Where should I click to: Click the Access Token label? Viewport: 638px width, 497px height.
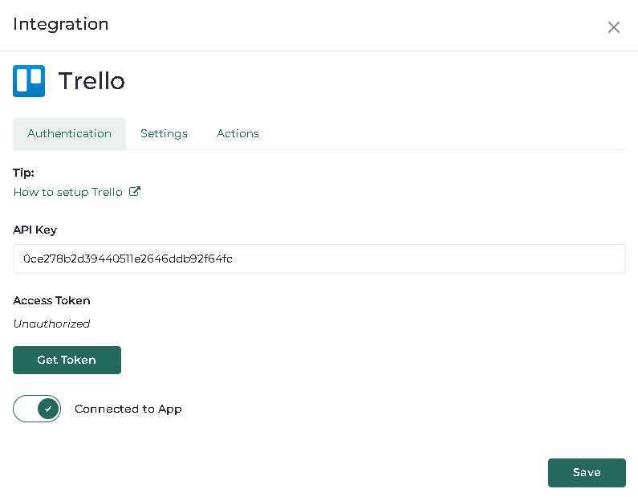(x=51, y=300)
